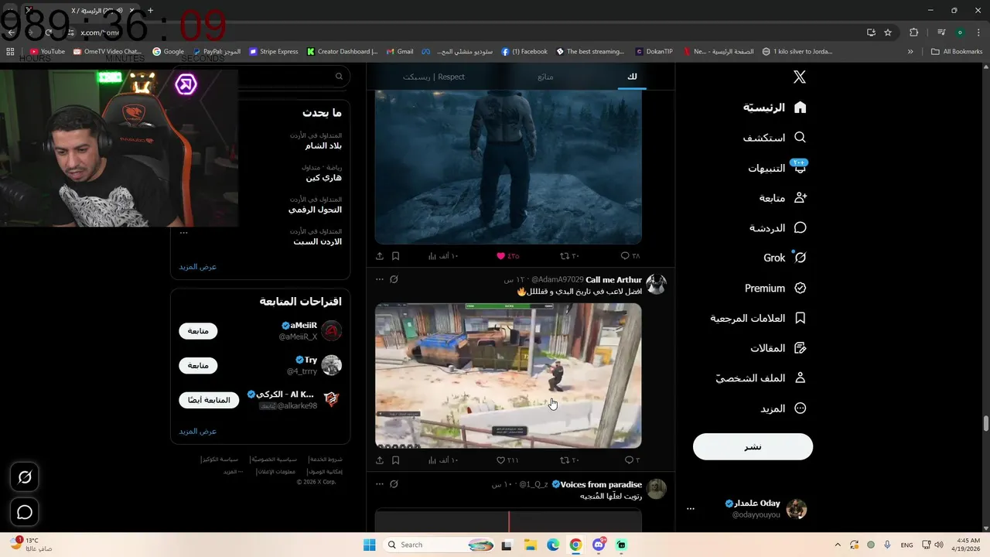Screen dimensions: 990x557
Task: Share the Call me Arthur post
Action: [380, 460]
